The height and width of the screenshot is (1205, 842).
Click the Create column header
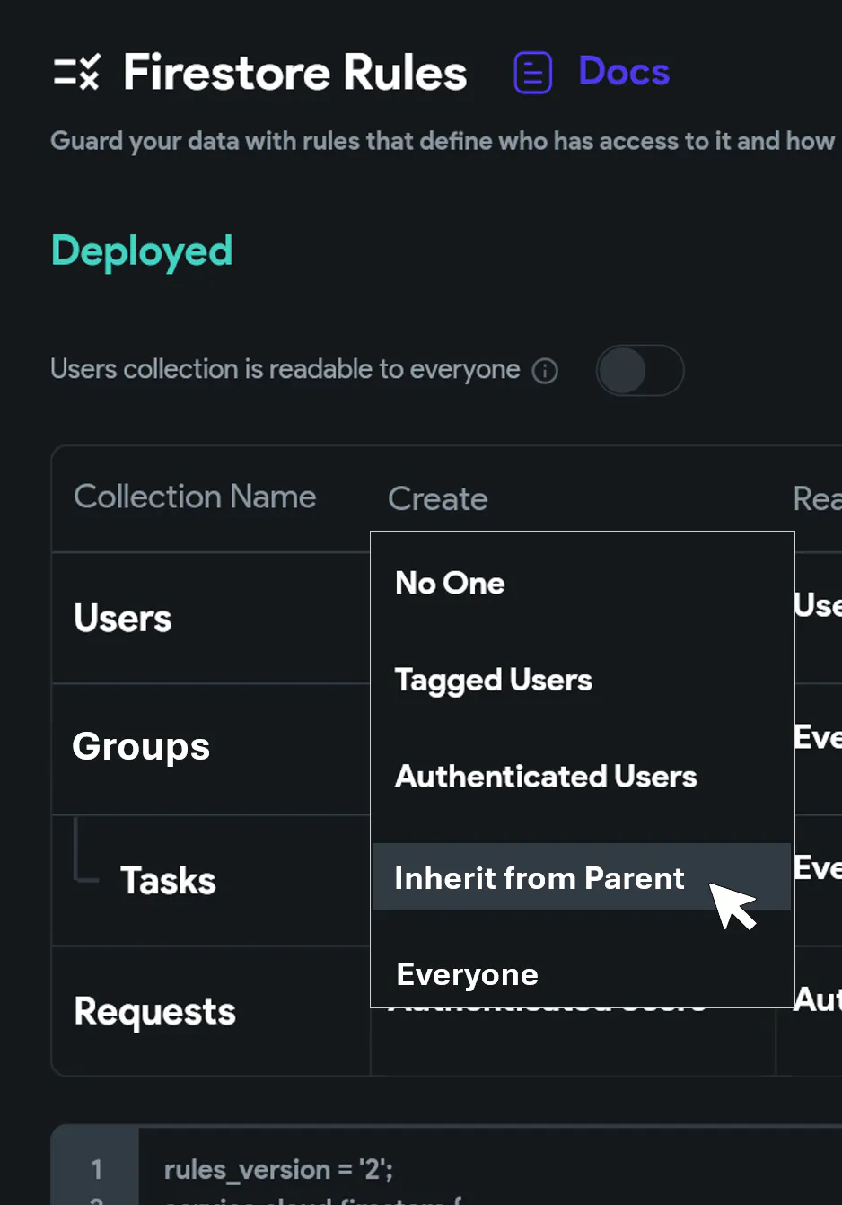[437, 498]
